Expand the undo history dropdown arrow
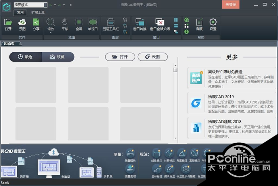 (55, 5)
